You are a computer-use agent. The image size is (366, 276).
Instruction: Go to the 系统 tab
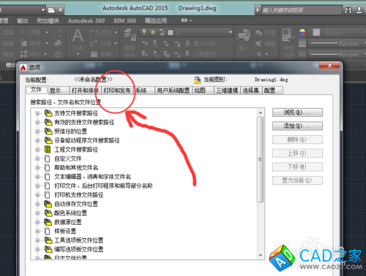coord(144,91)
